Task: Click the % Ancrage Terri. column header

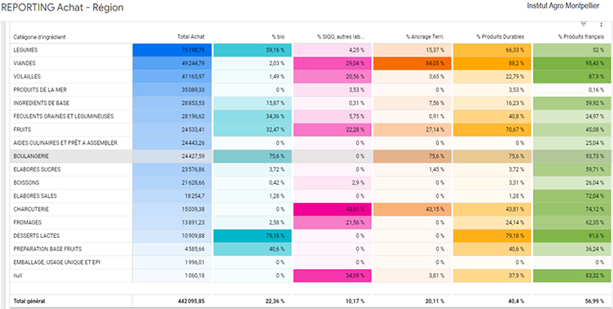Action: tap(425, 37)
